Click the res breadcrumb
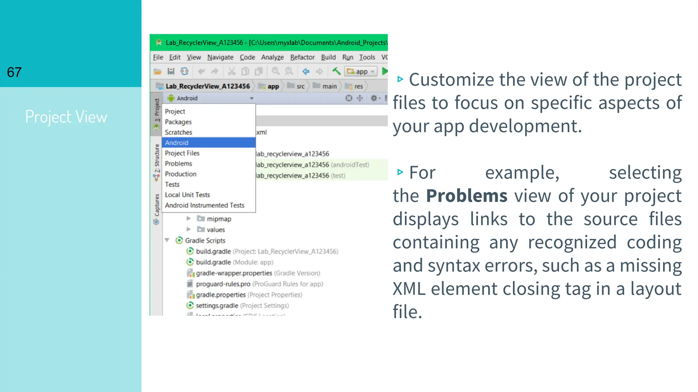 click(x=354, y=86)
